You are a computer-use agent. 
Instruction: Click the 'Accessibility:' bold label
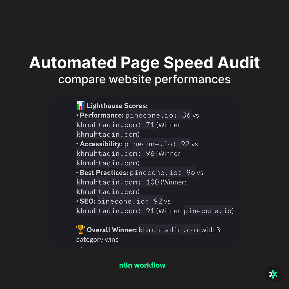click(x=101, y=144)
